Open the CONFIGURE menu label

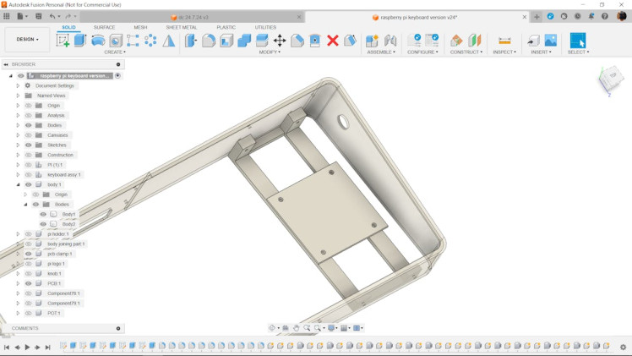coord(422,52)
